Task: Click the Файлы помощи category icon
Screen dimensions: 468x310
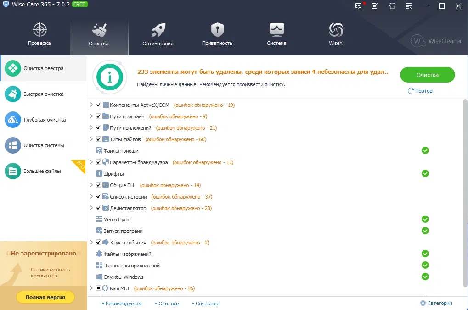Action: [x=99, y=151]
